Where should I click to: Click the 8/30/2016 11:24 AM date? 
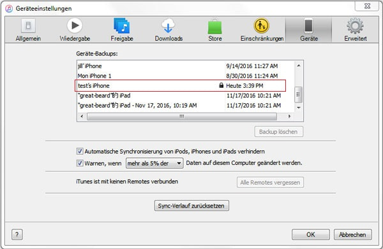[252, 76]
